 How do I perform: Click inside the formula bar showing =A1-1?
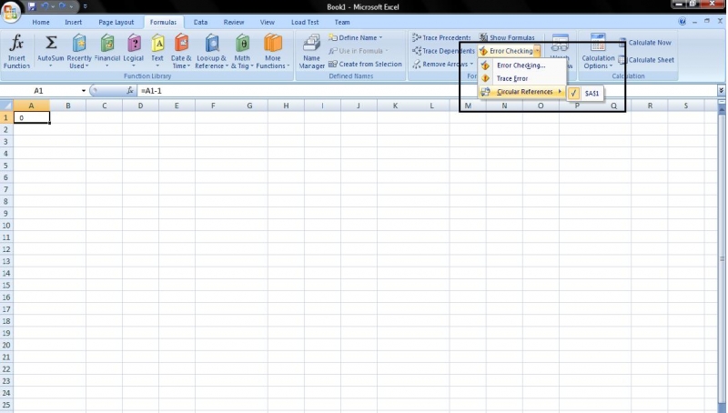coord(364,91)
